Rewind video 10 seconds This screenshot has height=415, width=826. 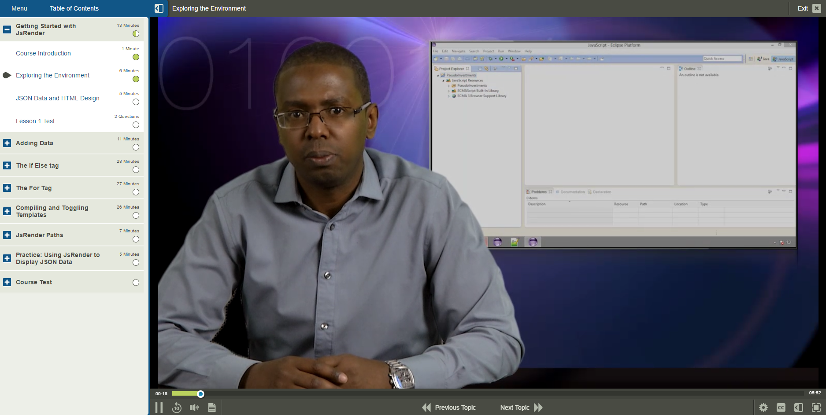(x=177, y=408)
